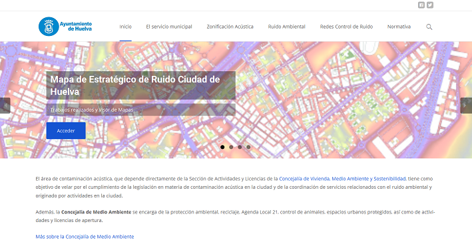Select the third slider dot

click(x=240, y=147)
